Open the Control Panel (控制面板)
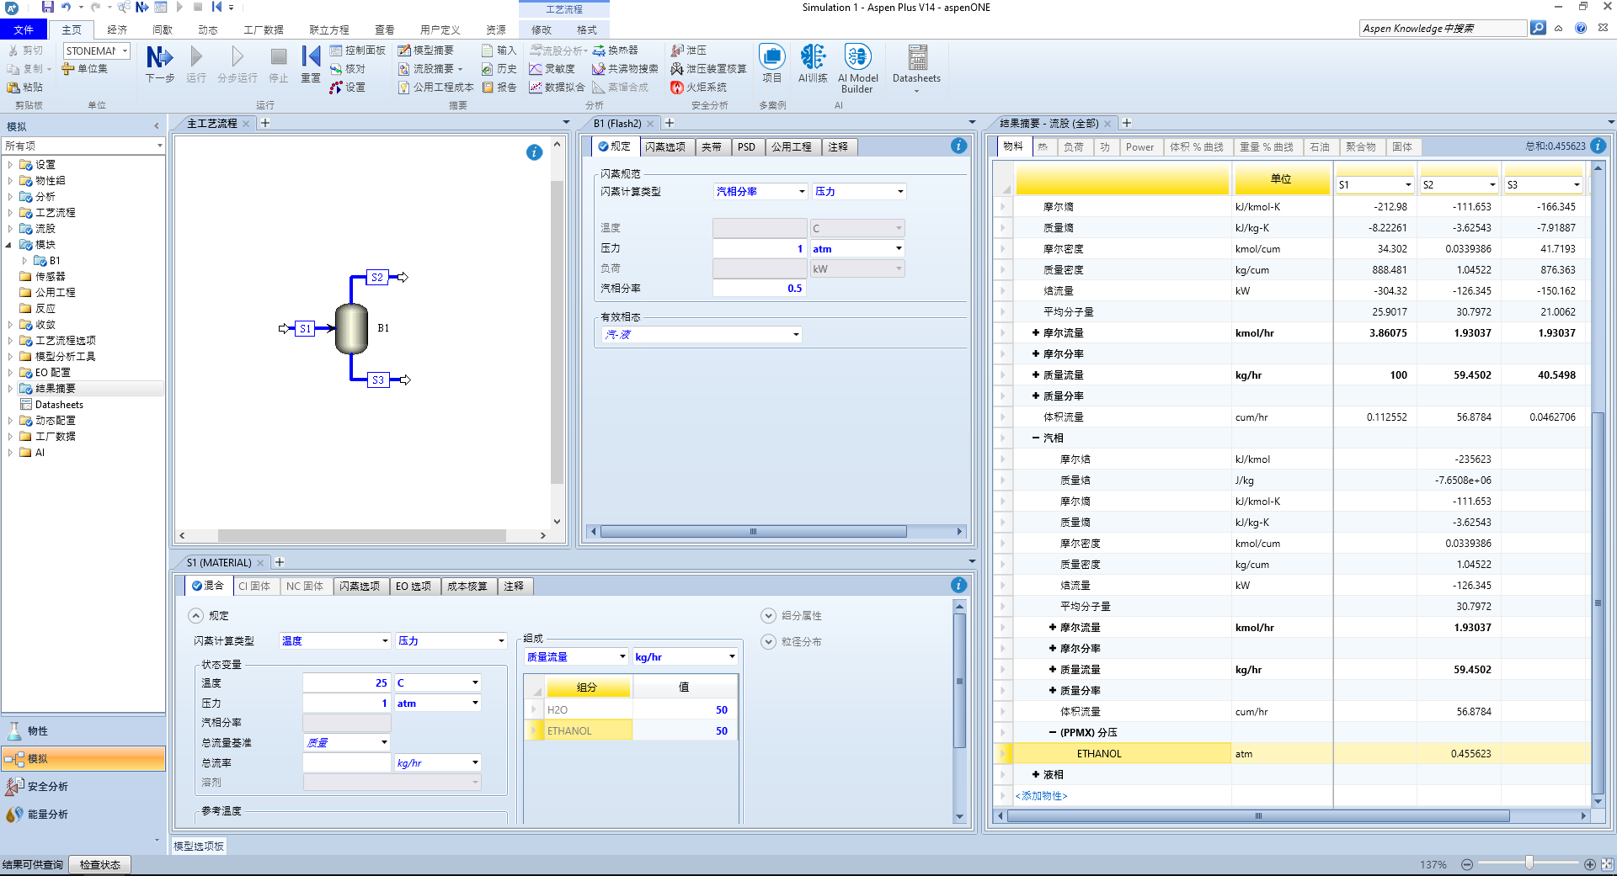The width and height of the screenshot is (1617, 876). pos(357,50)
